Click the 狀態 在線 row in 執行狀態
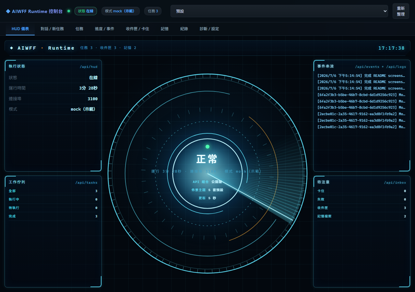This screenshot has height=292, width=415. pos(53,78)
